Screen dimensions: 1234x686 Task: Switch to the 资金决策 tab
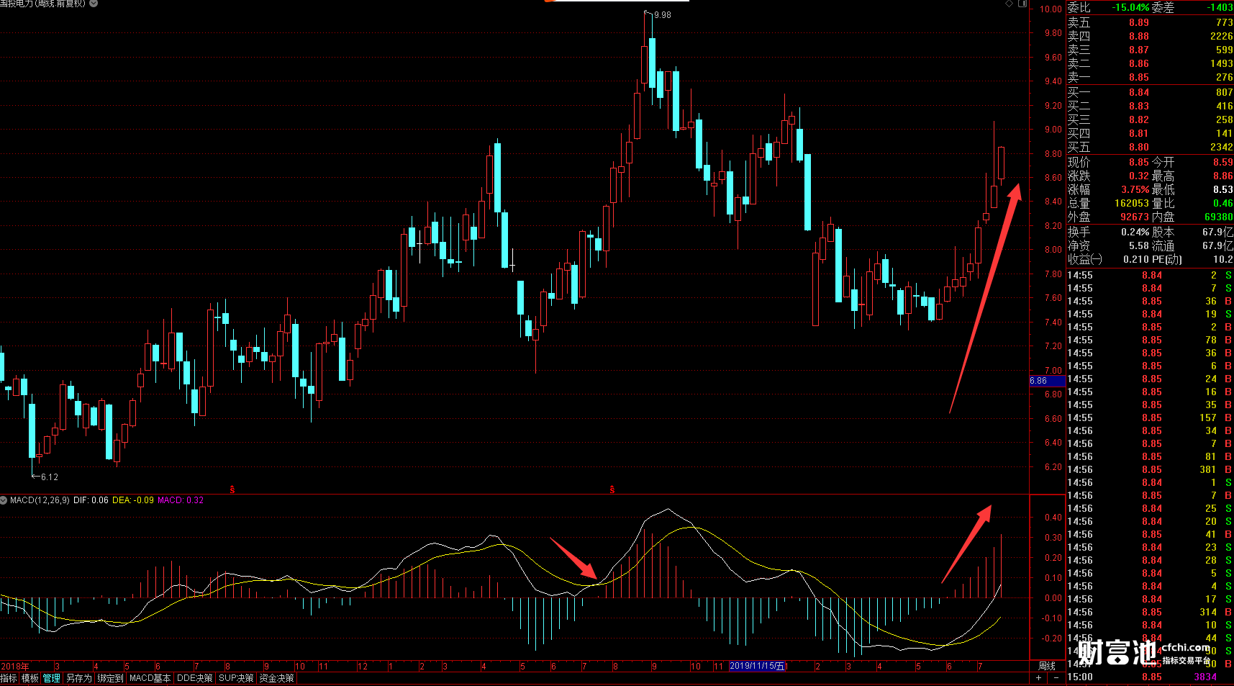point(277,678)
